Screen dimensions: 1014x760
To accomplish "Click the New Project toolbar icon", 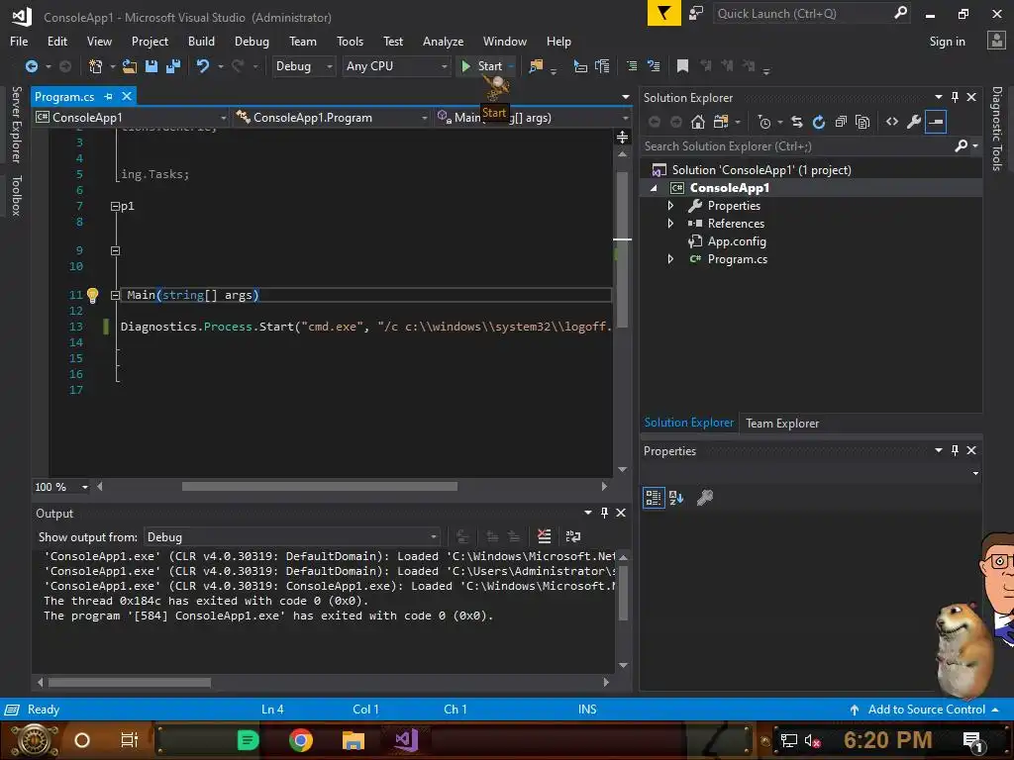I will (95, 66).
